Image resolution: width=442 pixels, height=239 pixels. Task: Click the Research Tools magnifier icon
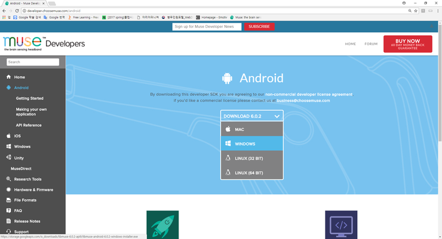tap(8, 179)
